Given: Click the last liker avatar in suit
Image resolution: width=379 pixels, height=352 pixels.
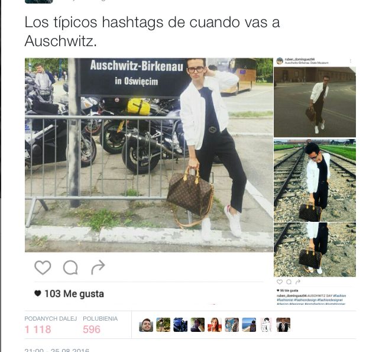Looking at the screenshot, I should [283, 325].
